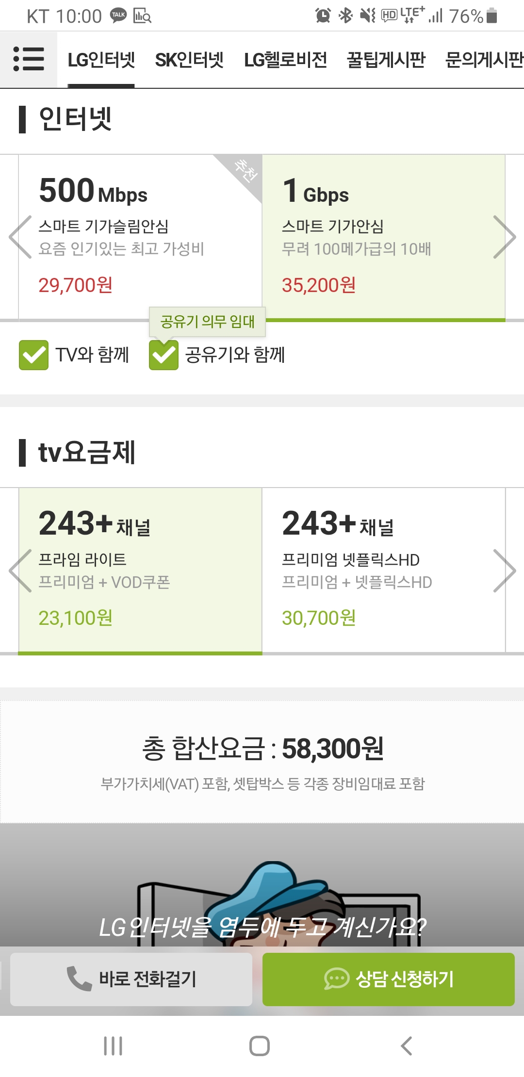Image resolution: width=524 pixels, height=1077 pixels.
Task: Open the 꿀팁게시판 tab
Action: pos(386,60)
